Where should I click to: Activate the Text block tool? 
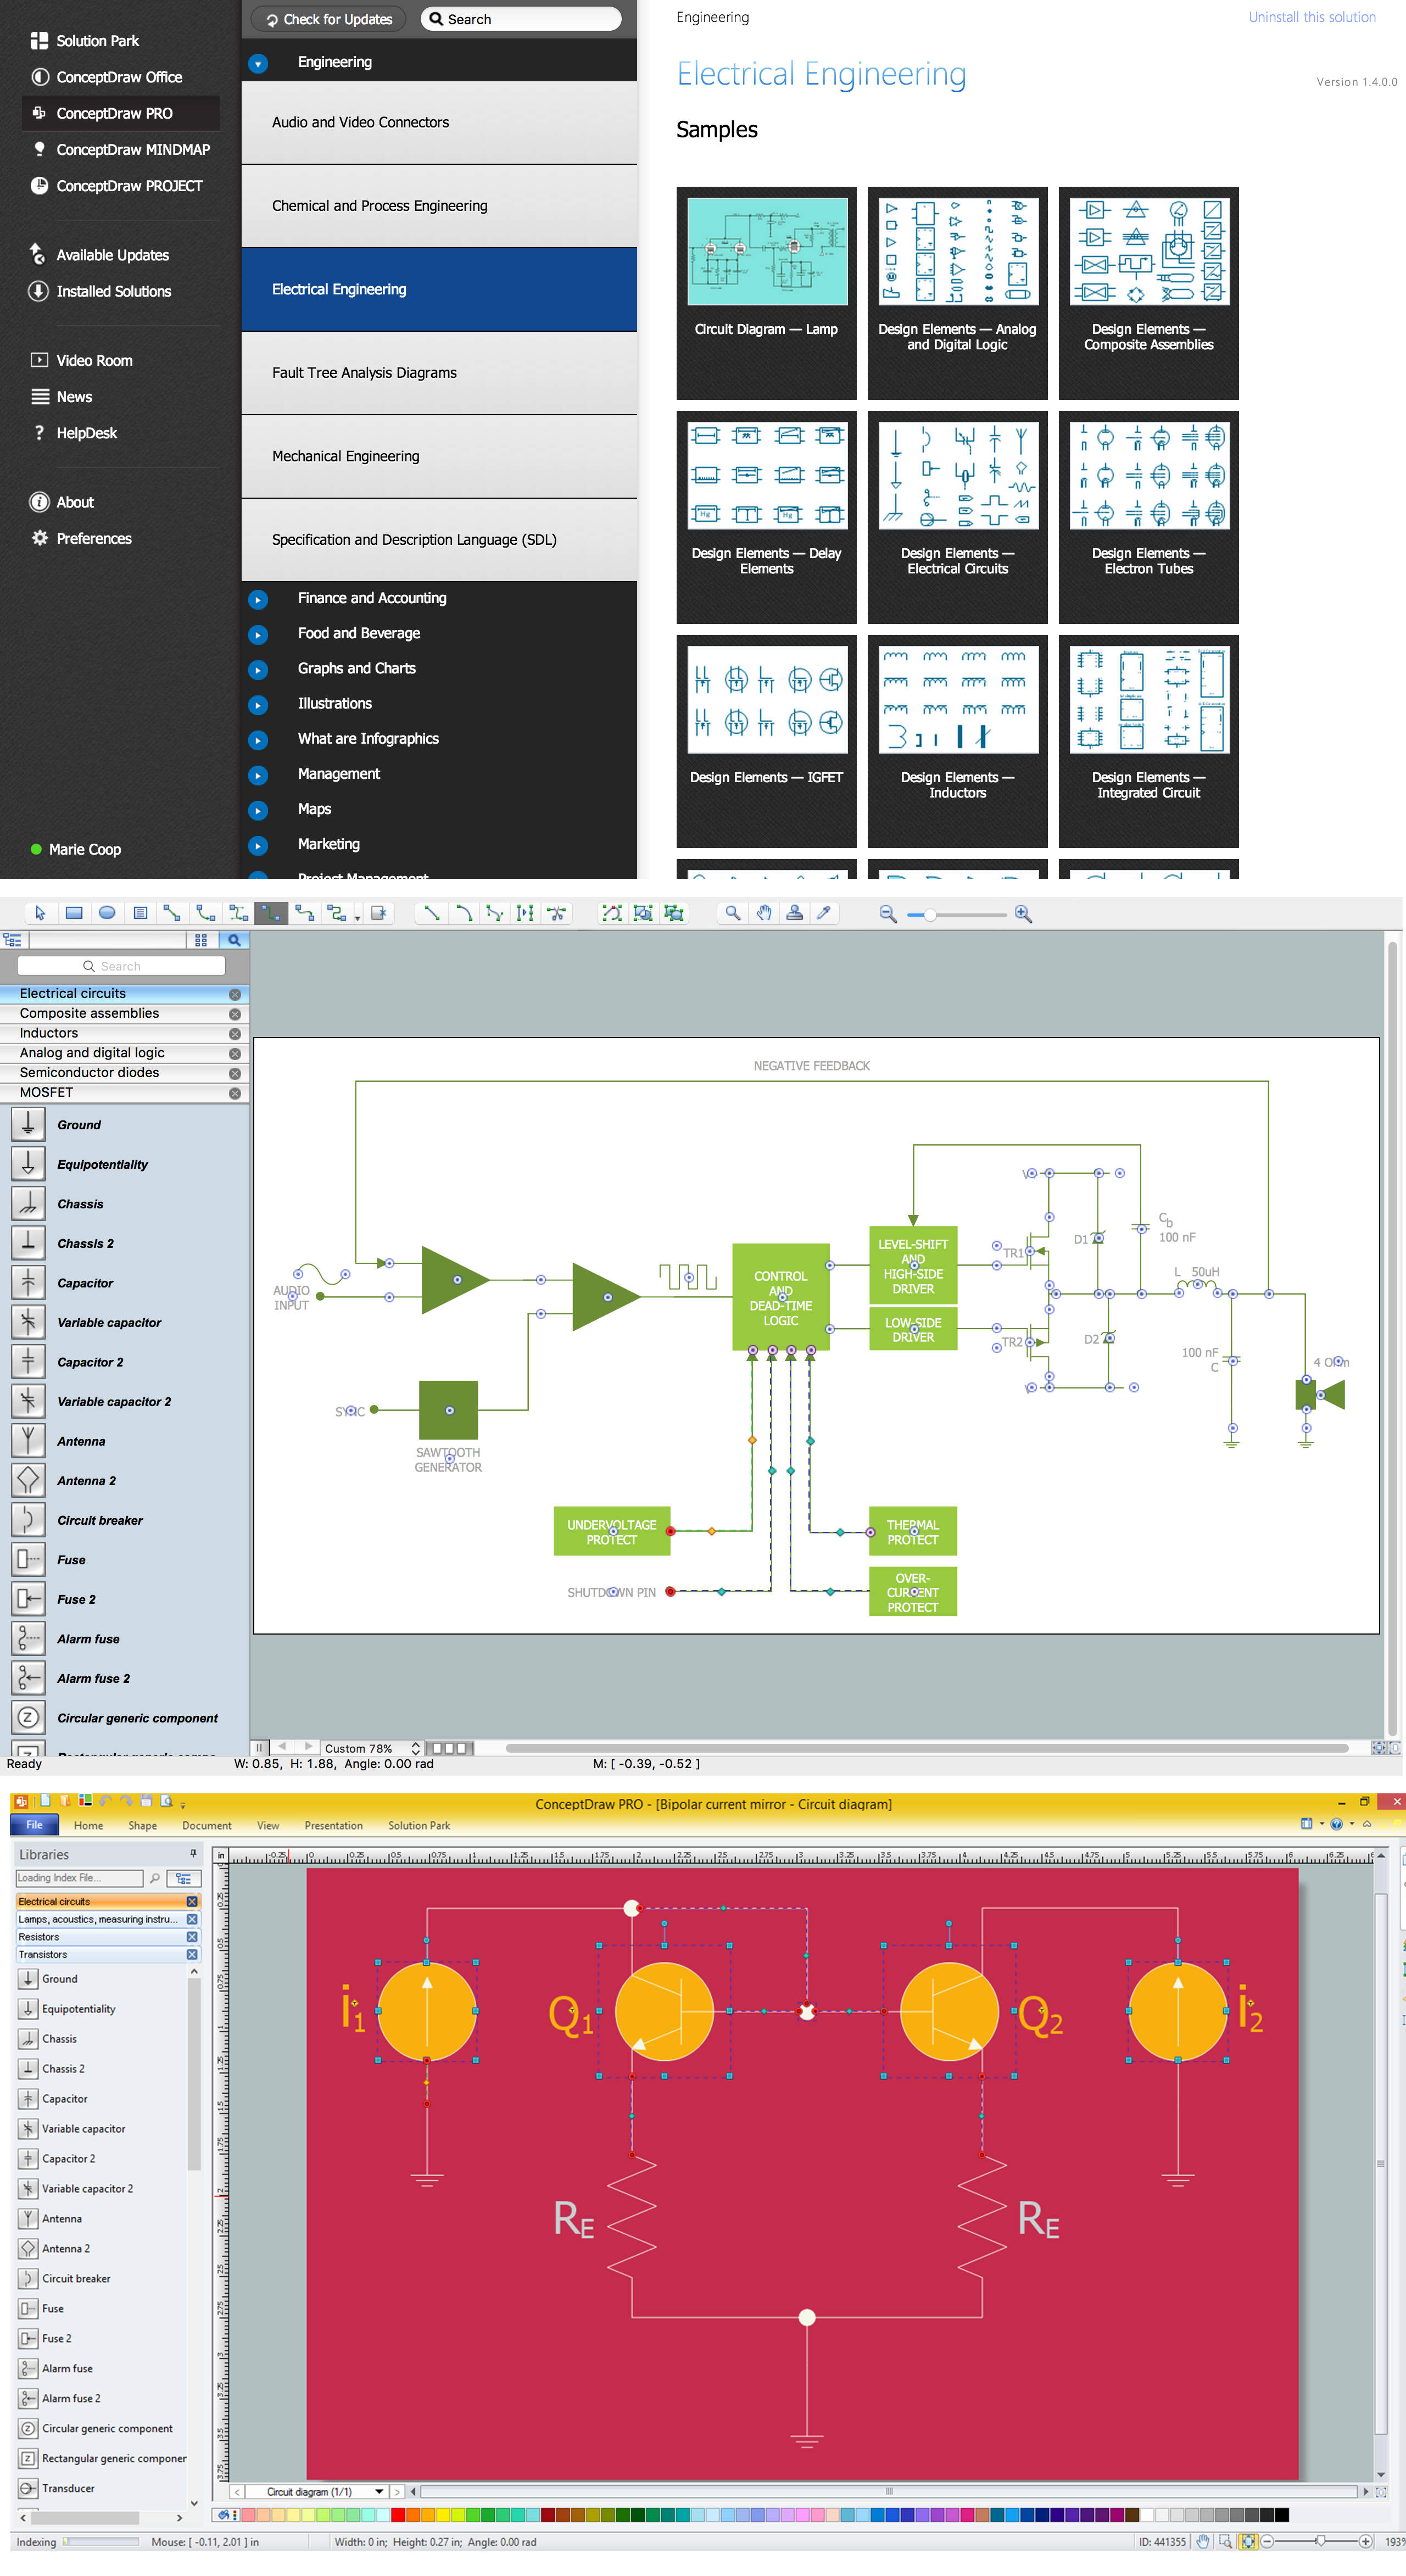point(139,913)
